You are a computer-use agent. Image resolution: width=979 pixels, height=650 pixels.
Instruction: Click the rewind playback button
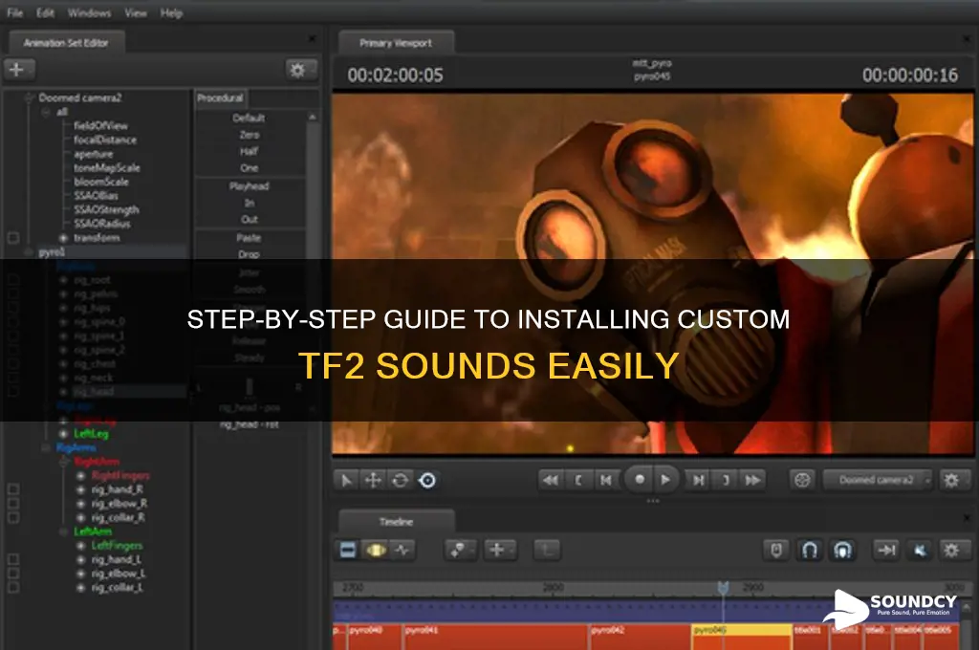tap(550, 480)
